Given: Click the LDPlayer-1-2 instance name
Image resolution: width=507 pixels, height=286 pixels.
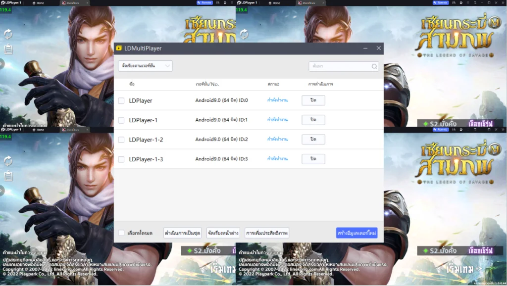Looking at the screenshot, I should 146,140.
